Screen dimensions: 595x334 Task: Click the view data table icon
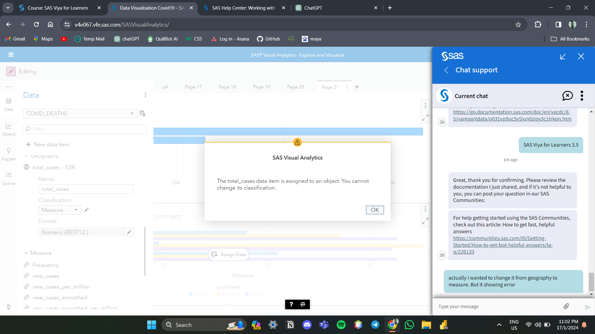142,113
